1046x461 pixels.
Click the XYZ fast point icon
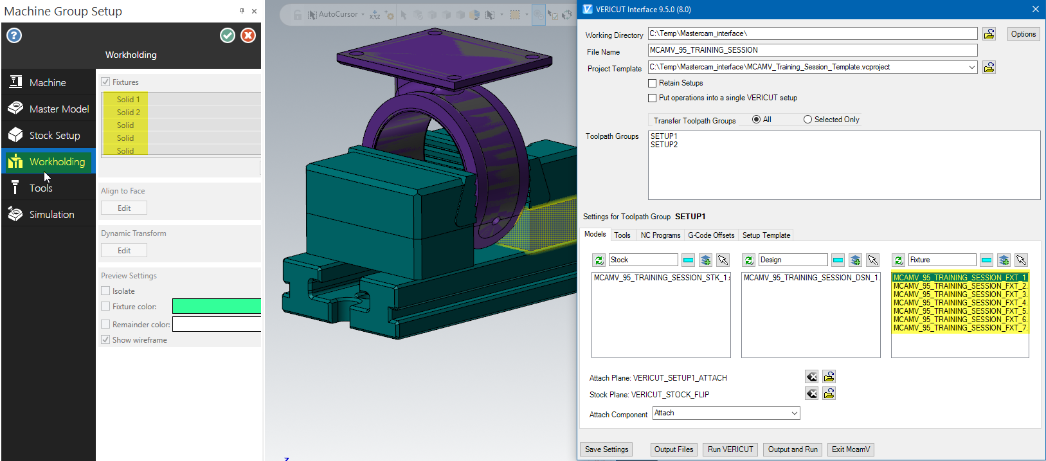(x=375, y=14)
